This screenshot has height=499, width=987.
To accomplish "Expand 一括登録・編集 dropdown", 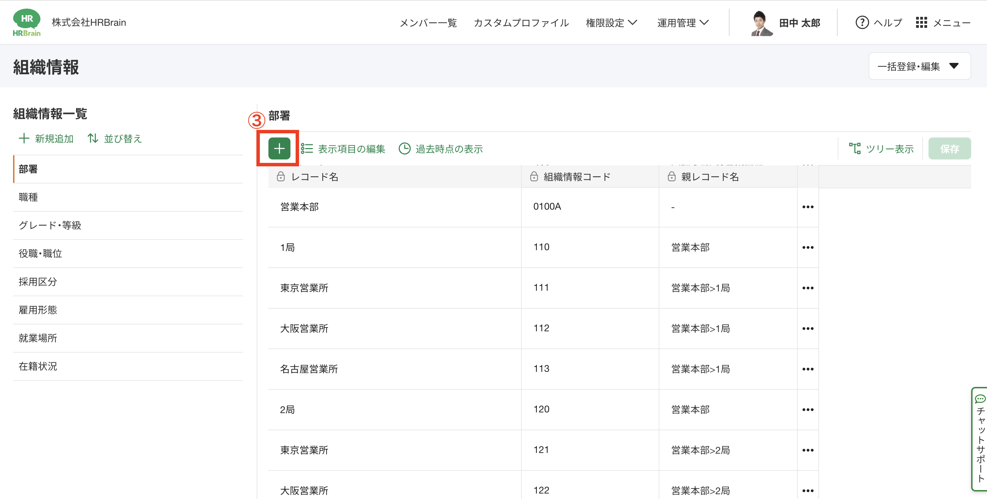I will tap(919, 66).
